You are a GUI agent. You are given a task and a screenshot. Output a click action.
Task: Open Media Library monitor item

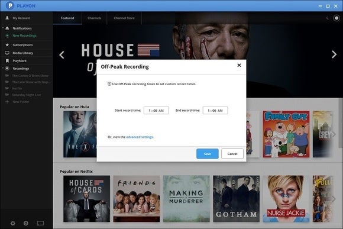22,53
